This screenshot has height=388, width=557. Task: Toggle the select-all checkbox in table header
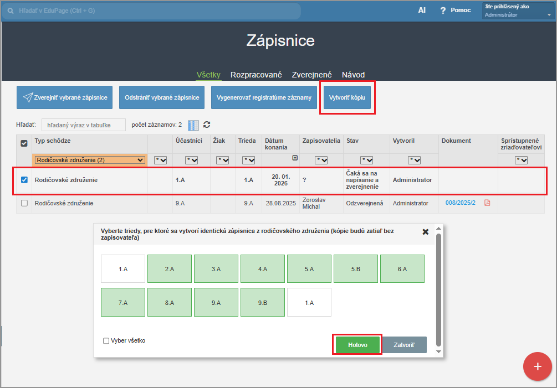24,143
